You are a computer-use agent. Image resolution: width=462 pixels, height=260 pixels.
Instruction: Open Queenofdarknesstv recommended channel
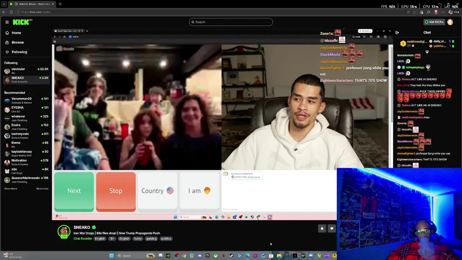(26, 179)
